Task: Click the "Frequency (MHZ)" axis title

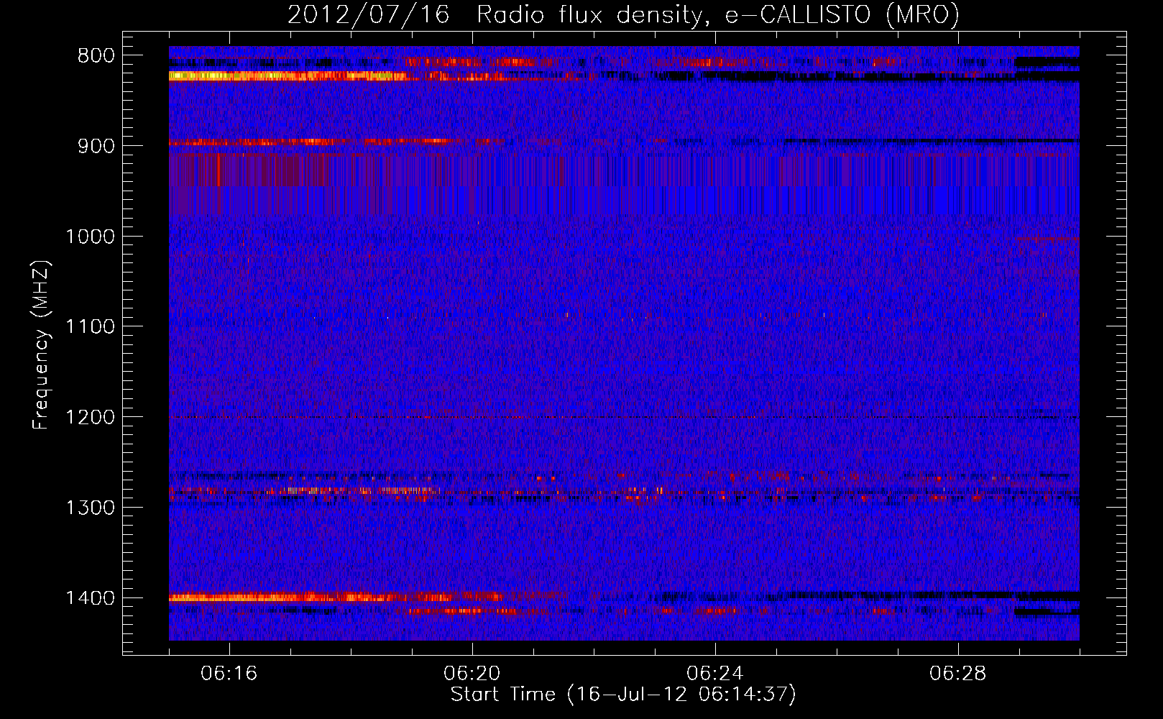Action: [x=42, y=345]
